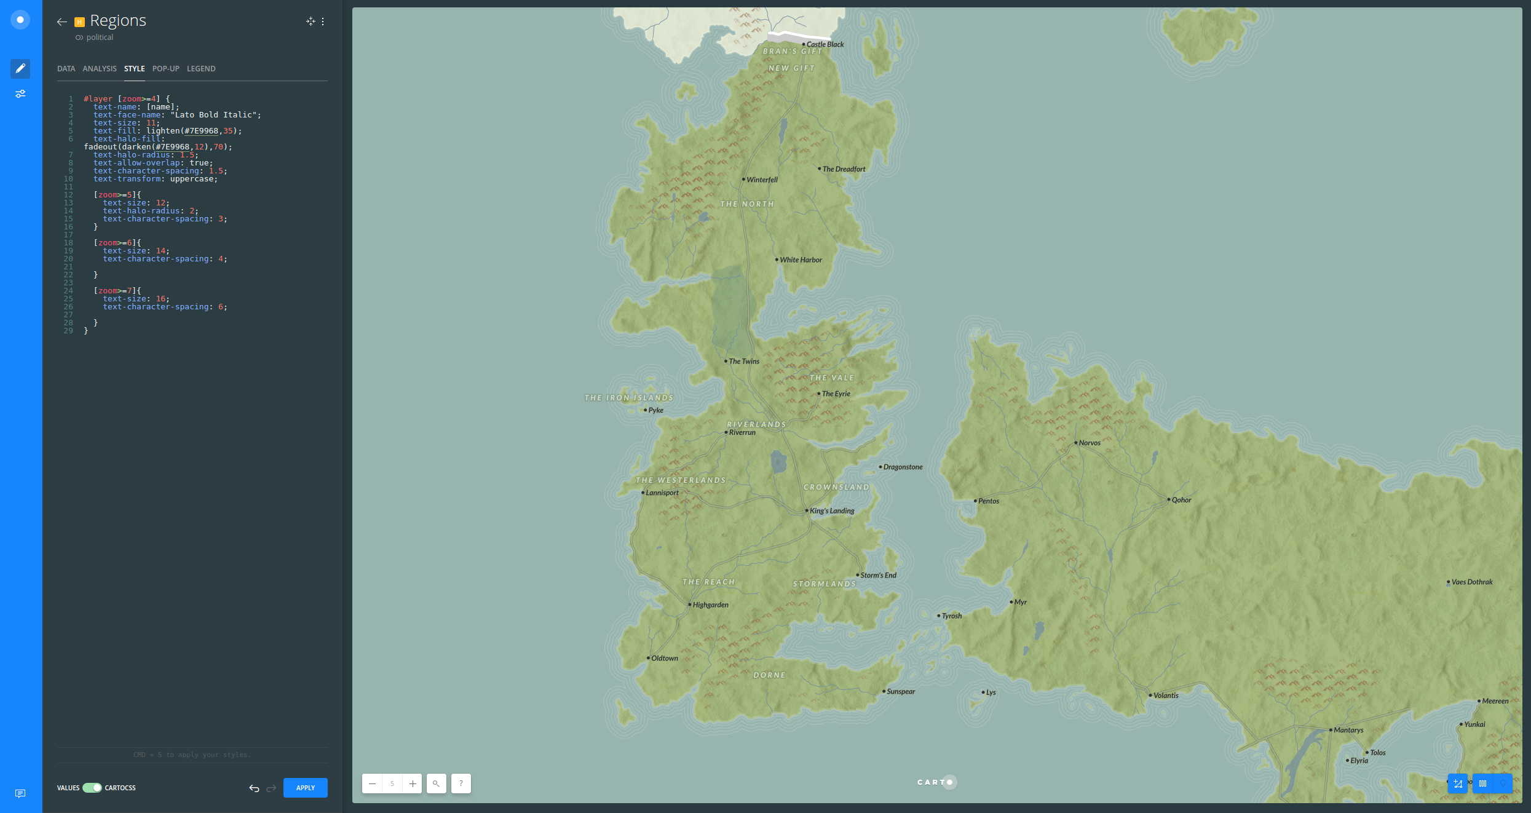Click the APPLY button to save styles
This screenshot has width=1531, height=813.
[x=306, y=788]
